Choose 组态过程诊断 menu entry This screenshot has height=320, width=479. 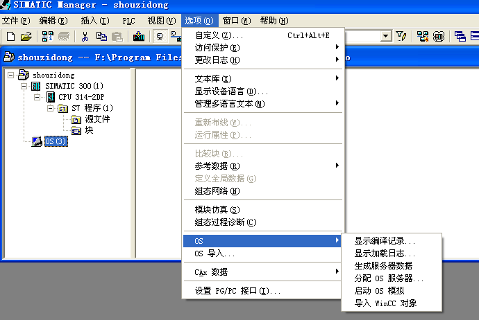pos(263,222)
